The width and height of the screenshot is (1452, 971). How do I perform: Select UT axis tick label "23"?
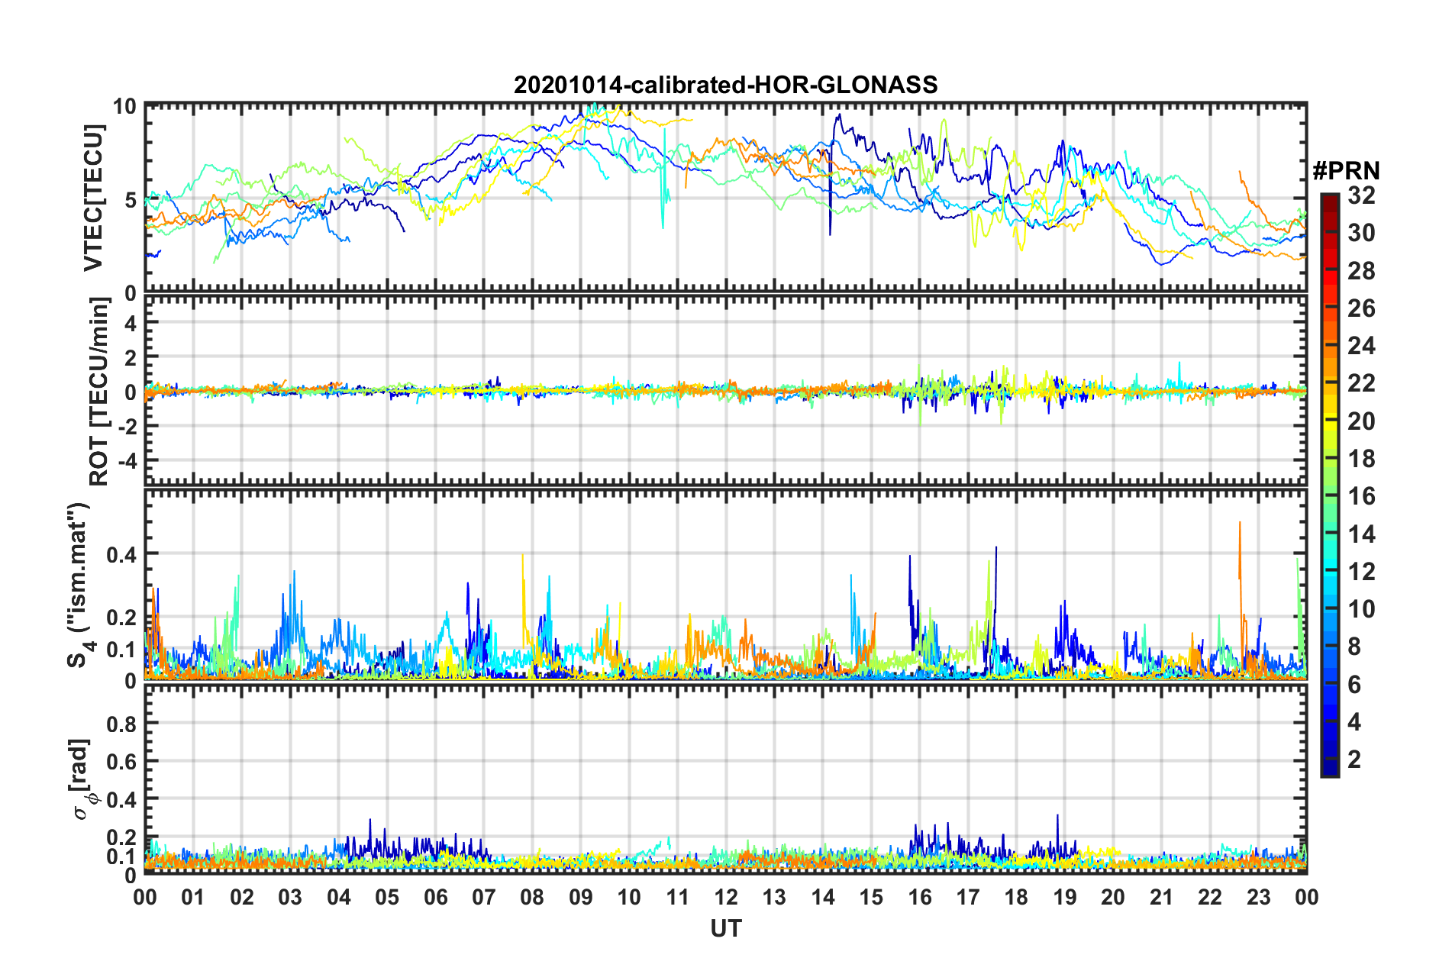[x=1259, y=897]
